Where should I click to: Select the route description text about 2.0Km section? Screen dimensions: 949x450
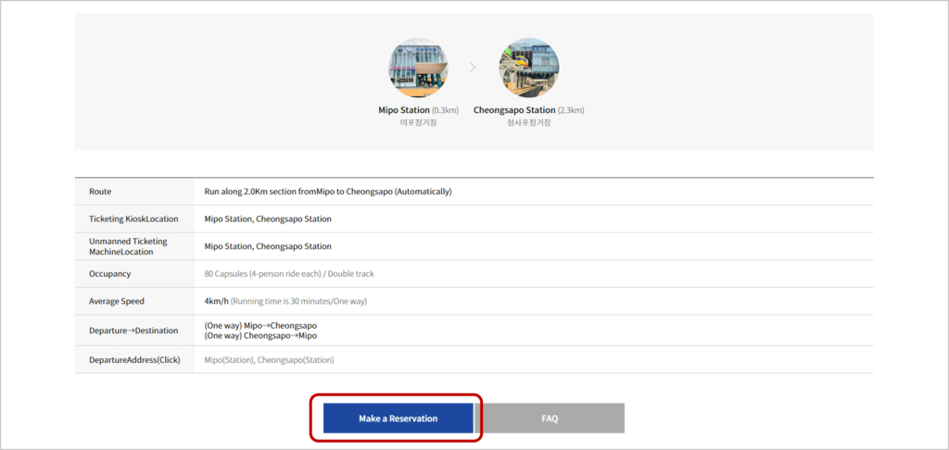328,192
